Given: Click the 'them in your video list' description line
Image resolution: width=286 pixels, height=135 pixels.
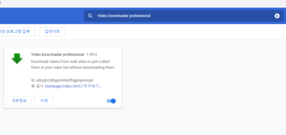Looking at the screenshot, I should (x=73, y=67).
